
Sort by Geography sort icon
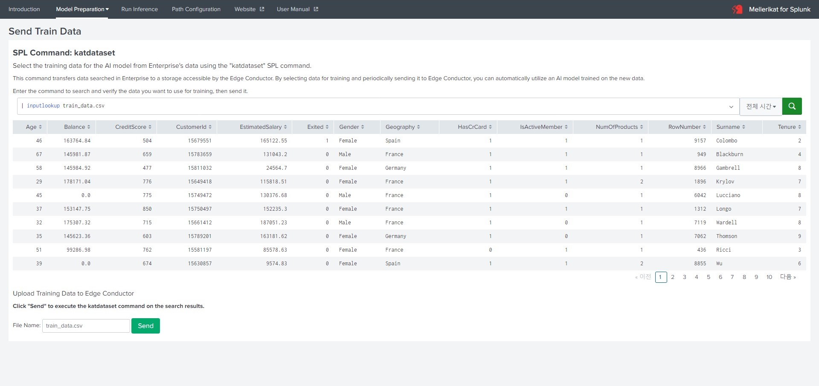[418, 127]
